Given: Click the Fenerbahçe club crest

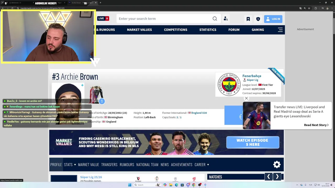Looking at the screenshot, I should tap(229, 85).
